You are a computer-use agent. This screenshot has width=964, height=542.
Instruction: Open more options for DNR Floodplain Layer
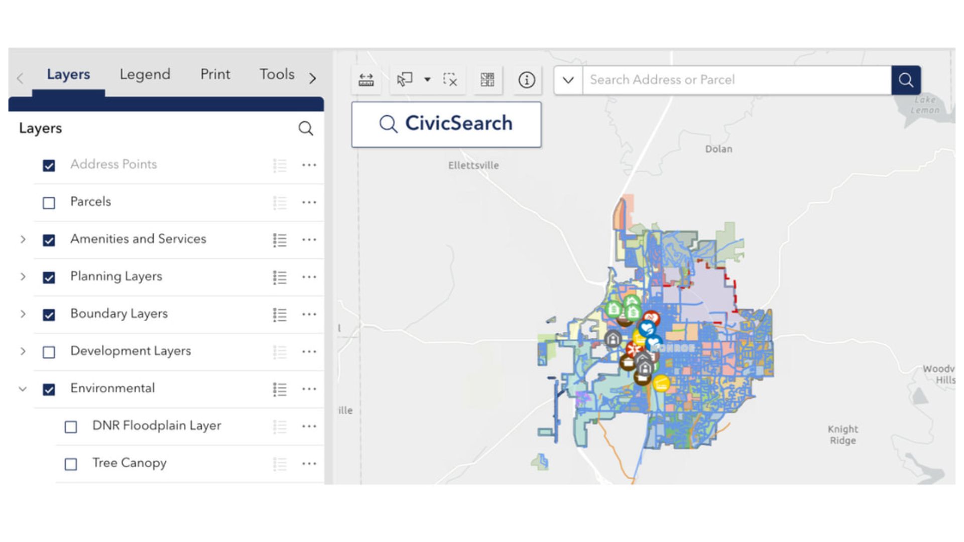pos(309,426)
